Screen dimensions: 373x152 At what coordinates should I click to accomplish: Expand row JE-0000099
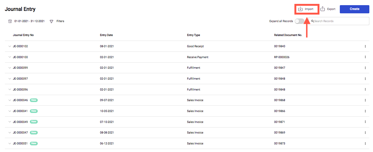(x=9, y=68)
